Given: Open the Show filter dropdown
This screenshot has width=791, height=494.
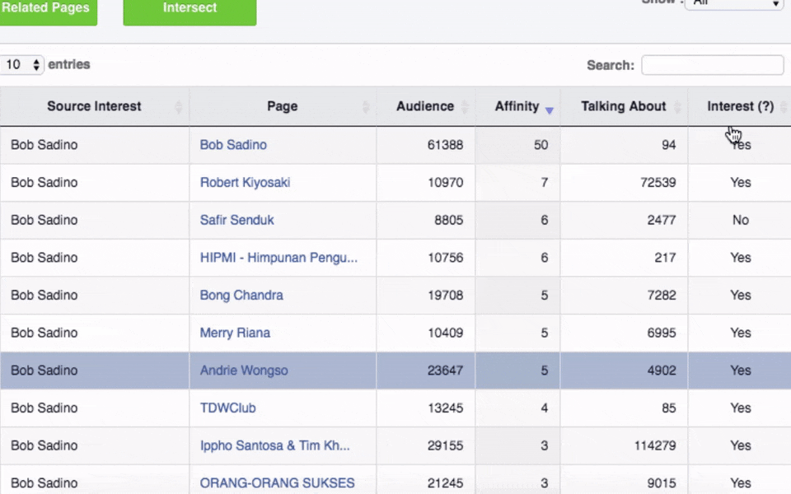Looking at the screenshot, I should click(x=737, y=4).
